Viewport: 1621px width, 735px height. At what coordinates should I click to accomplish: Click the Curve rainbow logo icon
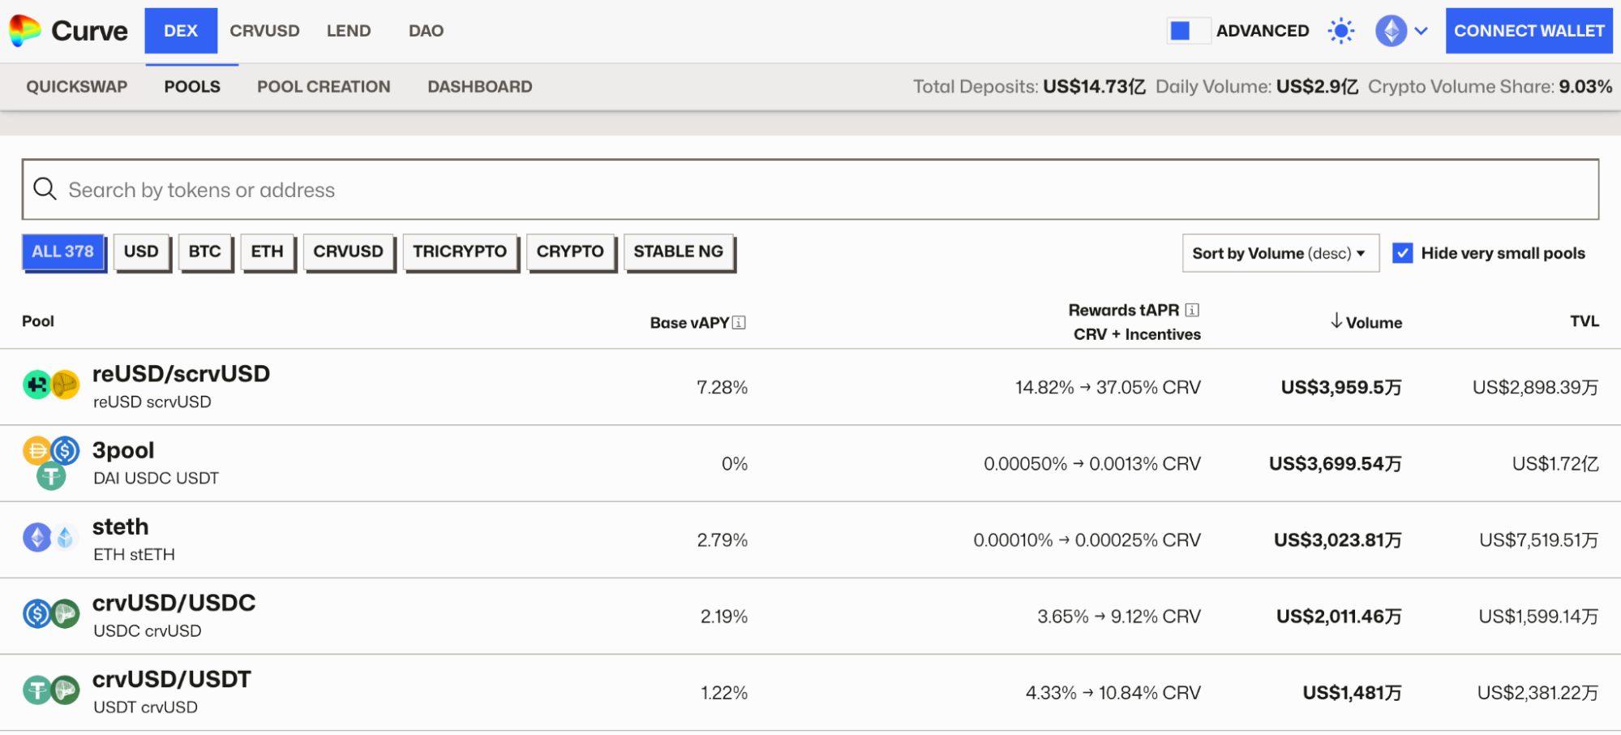(25, 31)
